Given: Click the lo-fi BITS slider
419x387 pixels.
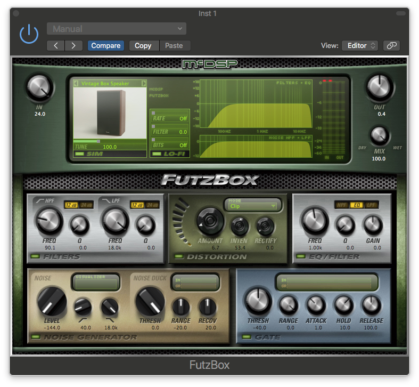Looking at the screenshot, I should (x=170, y=140).
